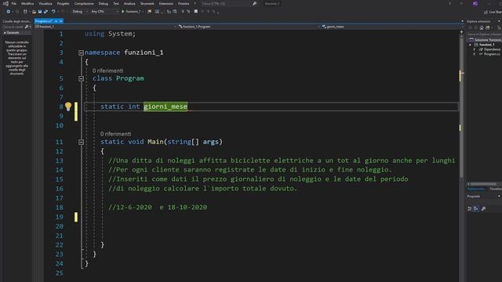
Task: Open the File menu
Action: (14, 3)
